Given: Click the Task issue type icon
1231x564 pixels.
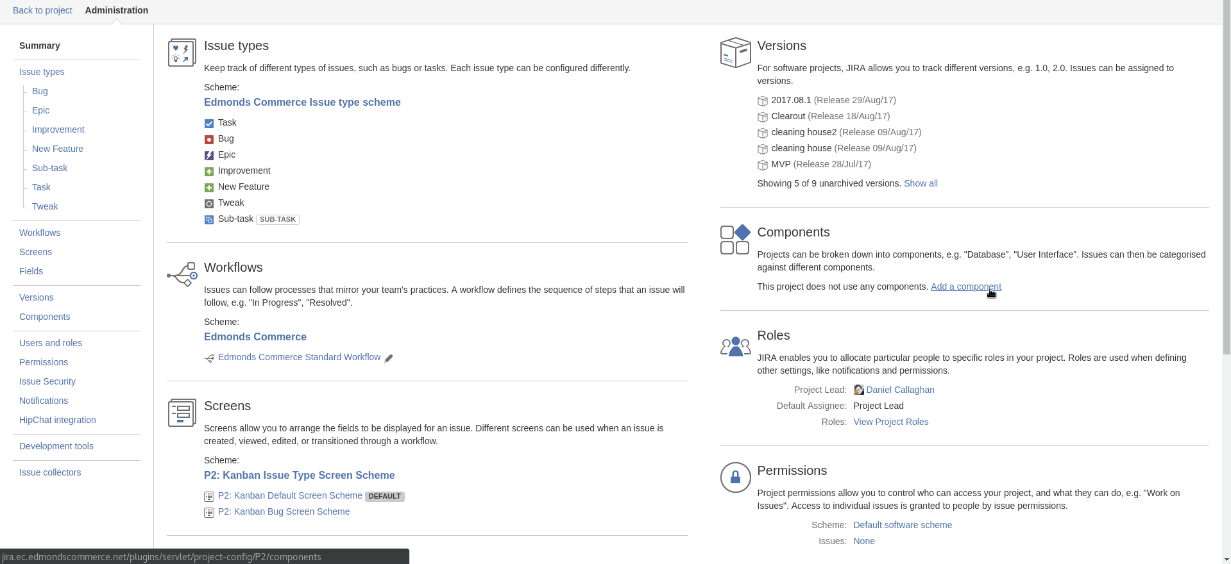Looking at the screenshot, I should 209,124.
